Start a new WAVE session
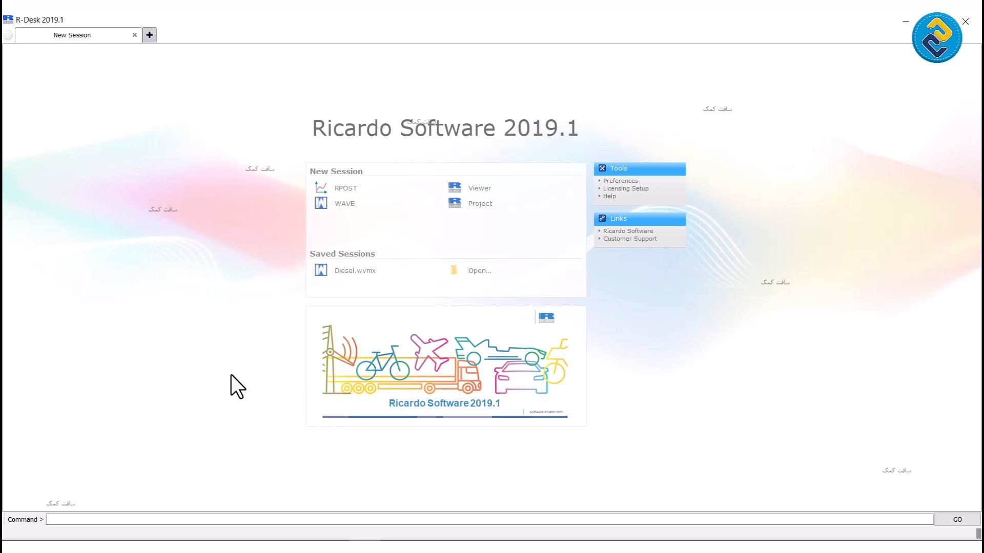The height and width of the screenshot is (553, 984). (344, 203)
